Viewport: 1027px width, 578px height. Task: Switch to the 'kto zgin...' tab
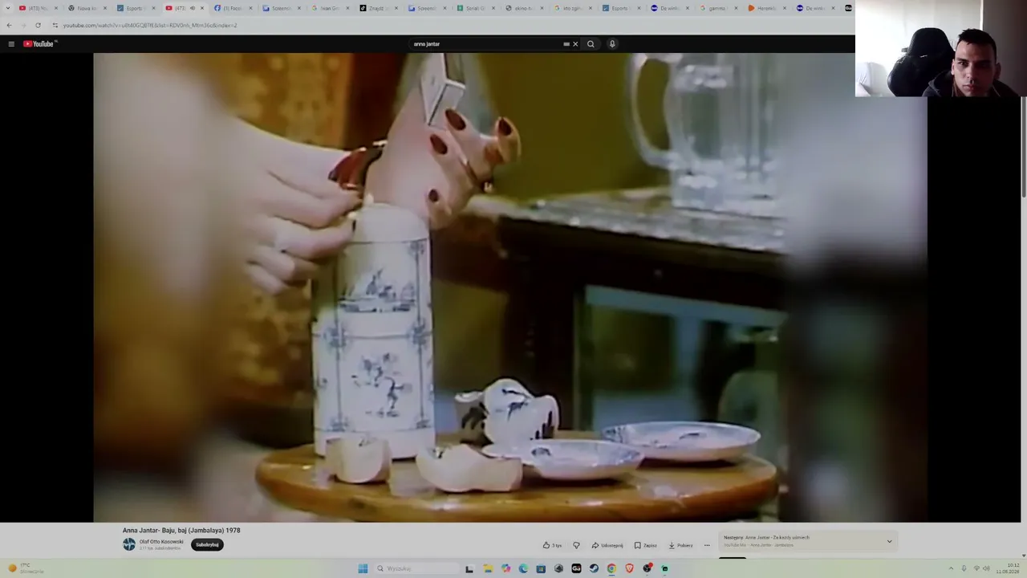pyautogui.click(x=574, y=8)
